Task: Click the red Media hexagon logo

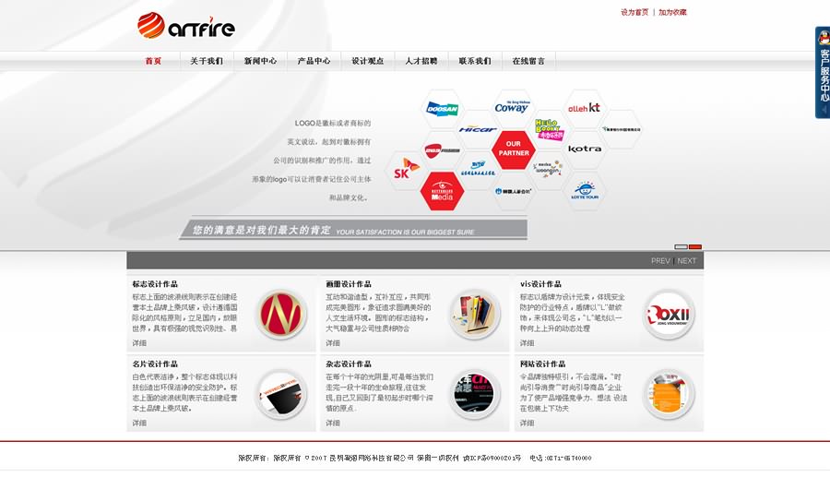Action: [x=442, y=191]
